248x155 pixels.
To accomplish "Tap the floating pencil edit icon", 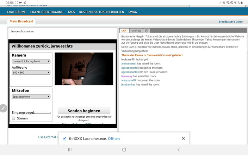I will coord(3,108).
